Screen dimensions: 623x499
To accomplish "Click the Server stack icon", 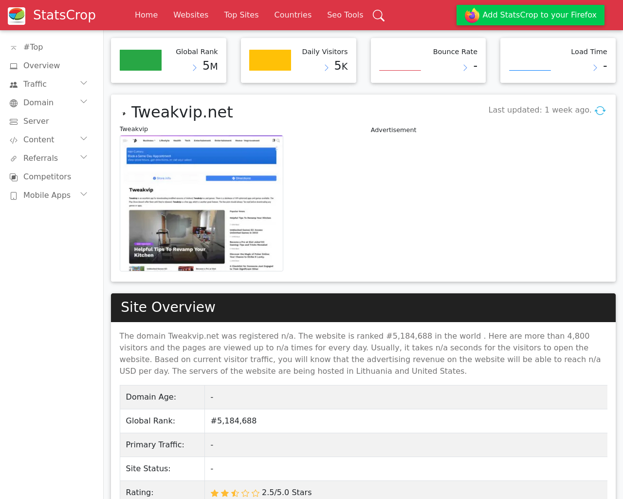I will point(14,121).
